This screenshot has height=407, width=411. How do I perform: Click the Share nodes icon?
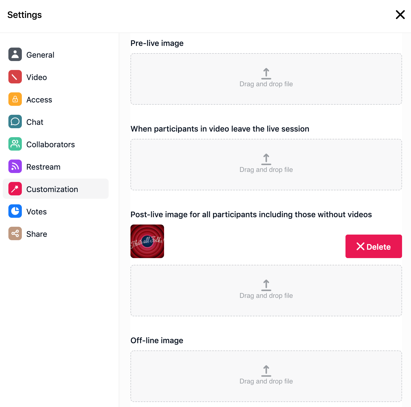pos(15,233)
